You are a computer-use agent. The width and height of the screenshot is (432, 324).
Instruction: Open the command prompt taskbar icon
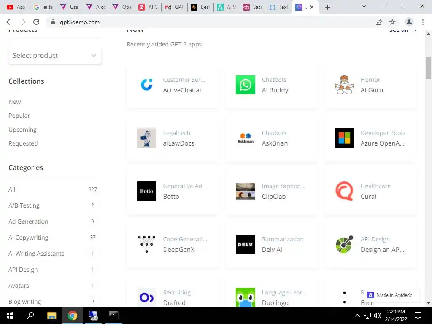pos(113,316)
